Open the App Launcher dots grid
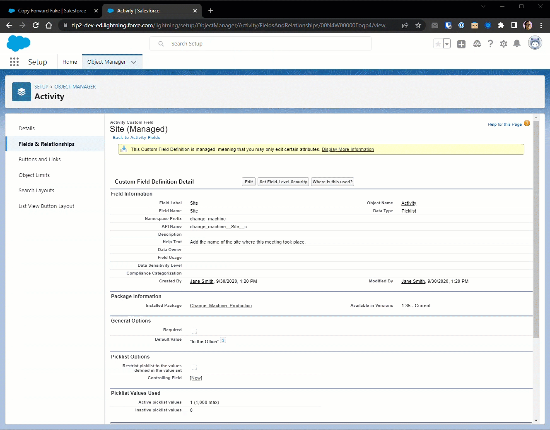 [14, 62]
